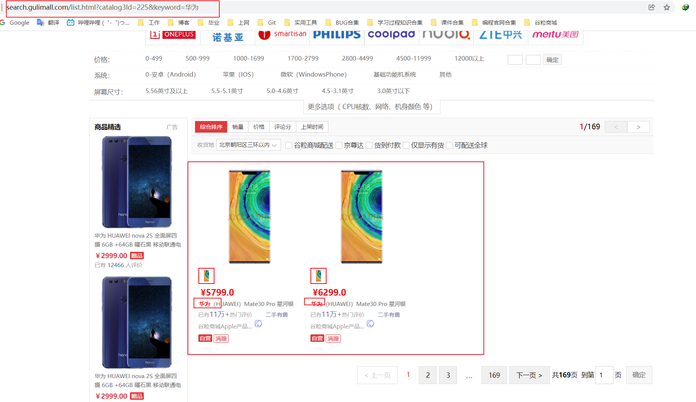
Task: Open the 翻译 translate bookmark
Action: pyautogui.click(x=48, y=22)
